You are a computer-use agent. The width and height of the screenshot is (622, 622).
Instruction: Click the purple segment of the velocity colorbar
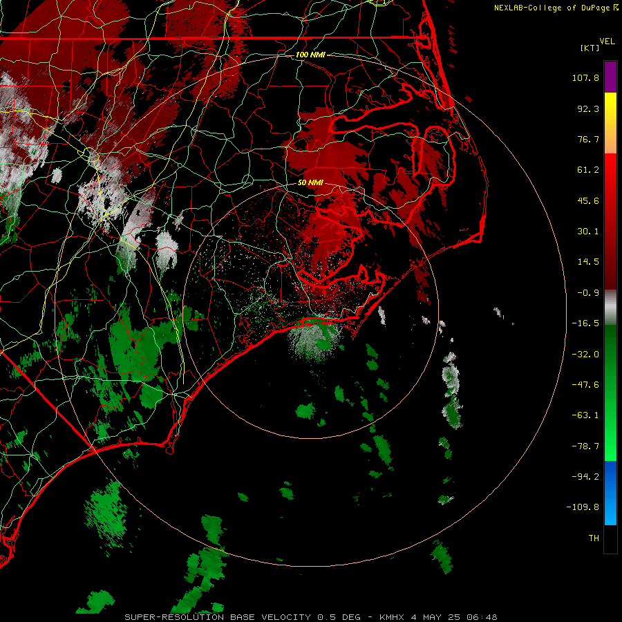coord(610,77)
